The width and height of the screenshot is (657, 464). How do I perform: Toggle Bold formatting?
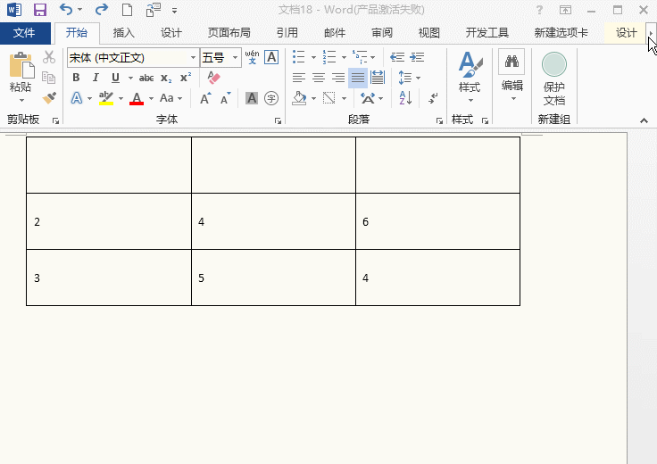point(76,78)
